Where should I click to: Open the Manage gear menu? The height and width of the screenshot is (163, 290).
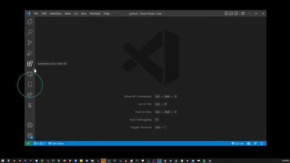pos(30,136)
